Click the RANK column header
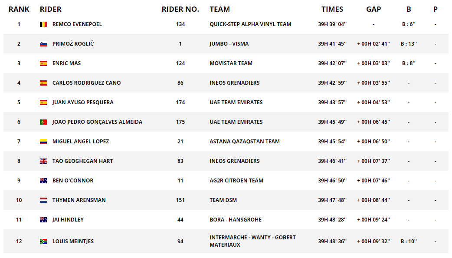The width and height of the screenshot is (452, 258). [19, 9]
